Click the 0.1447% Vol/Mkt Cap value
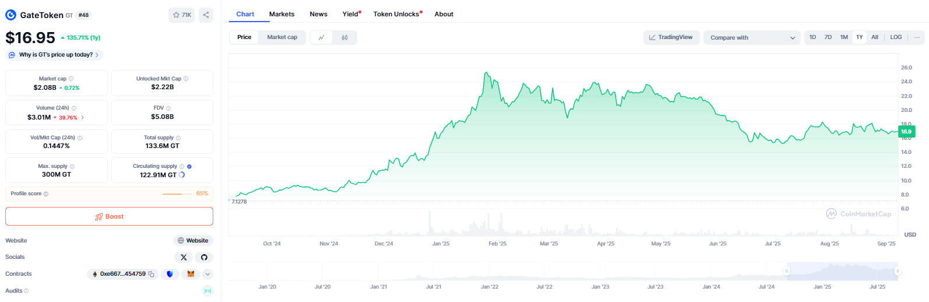The width and height of the screenshot is (929, 302). point(57,146)
